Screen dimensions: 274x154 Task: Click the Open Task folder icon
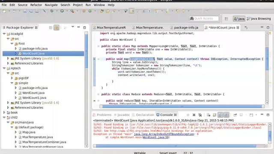107,11
